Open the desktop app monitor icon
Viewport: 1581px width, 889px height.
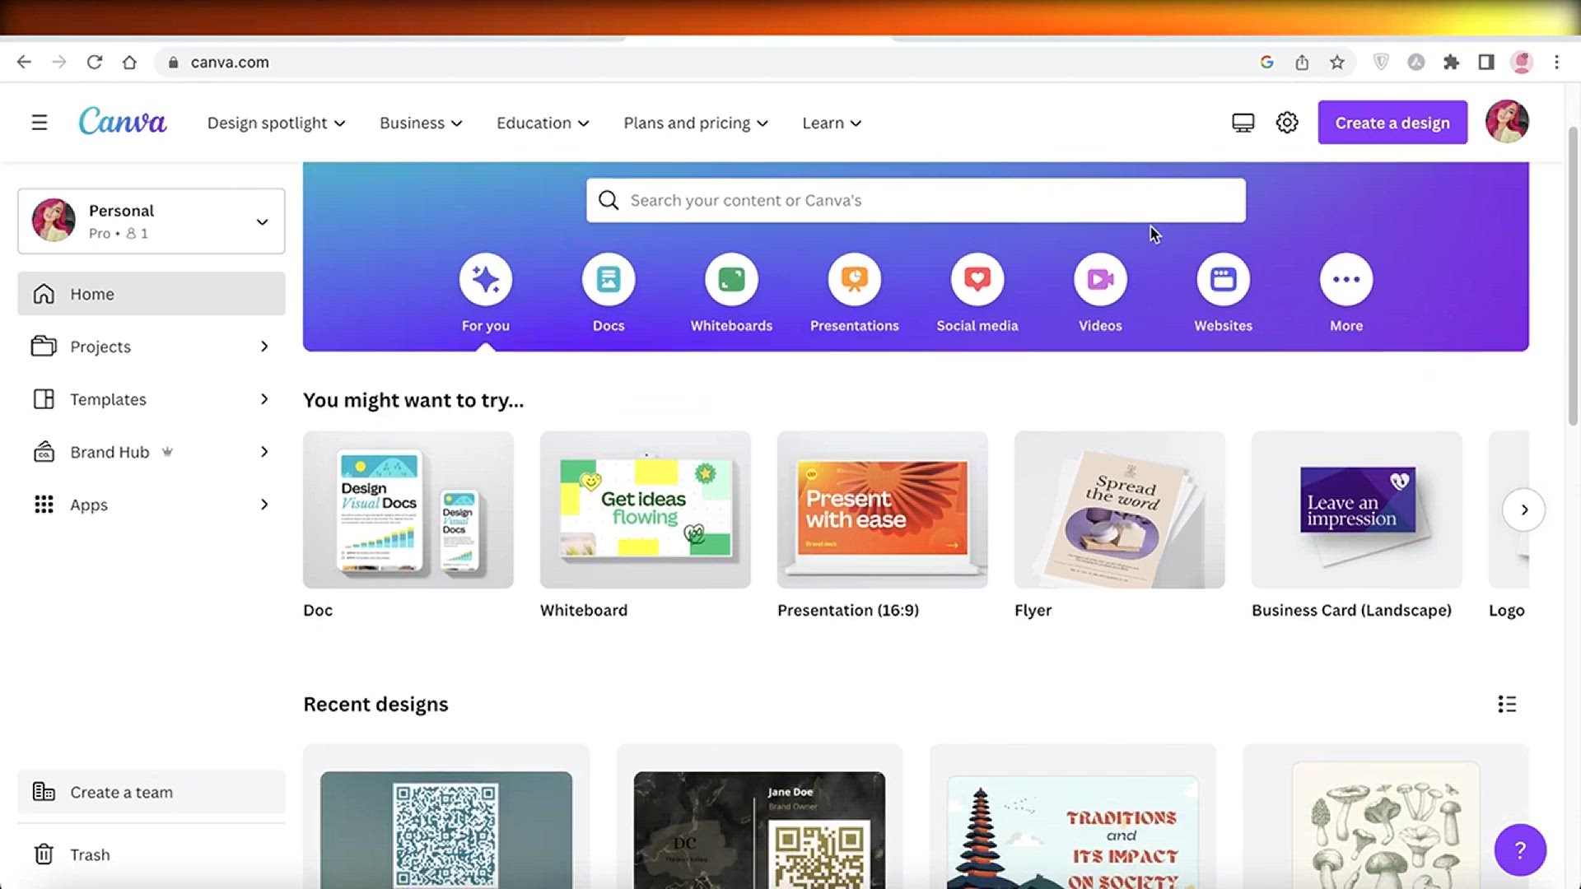point(1243,123)
